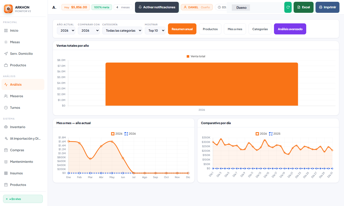Viewport: 344px width, 206px height.
Task: Click the bell icon in Activar notificaciones
Action: click(140, 7)
